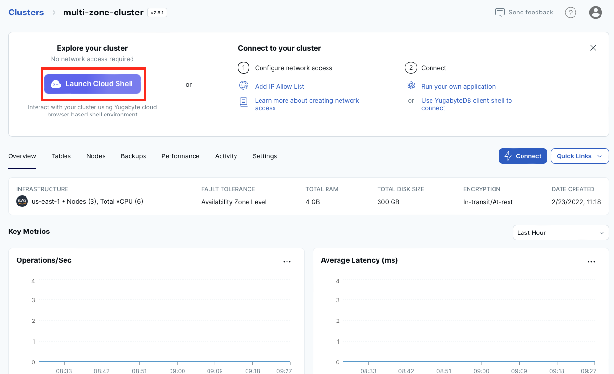Click the globe icon beside Add IP Allow List

click(243, 86)
